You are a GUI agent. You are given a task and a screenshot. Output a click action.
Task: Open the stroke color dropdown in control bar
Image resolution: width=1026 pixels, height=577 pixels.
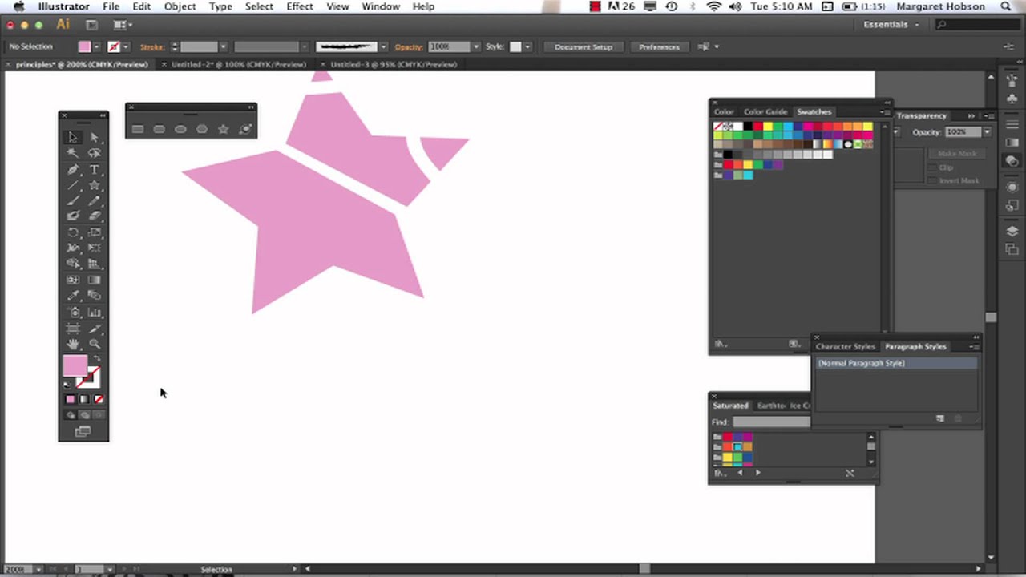tap(125, 46)
